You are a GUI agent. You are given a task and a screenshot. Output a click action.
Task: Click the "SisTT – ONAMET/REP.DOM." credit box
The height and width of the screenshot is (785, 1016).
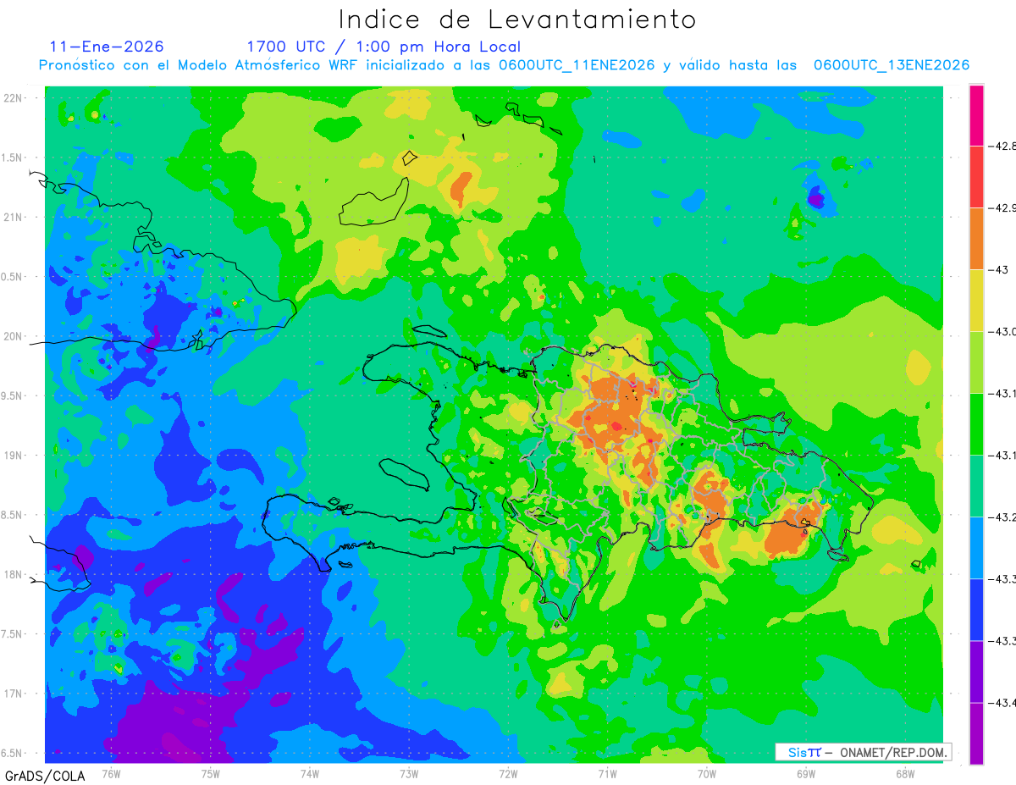[863, 752]
